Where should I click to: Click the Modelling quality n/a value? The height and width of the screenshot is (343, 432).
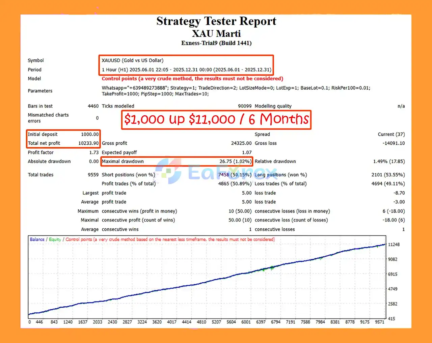click(x=401, y=106)
